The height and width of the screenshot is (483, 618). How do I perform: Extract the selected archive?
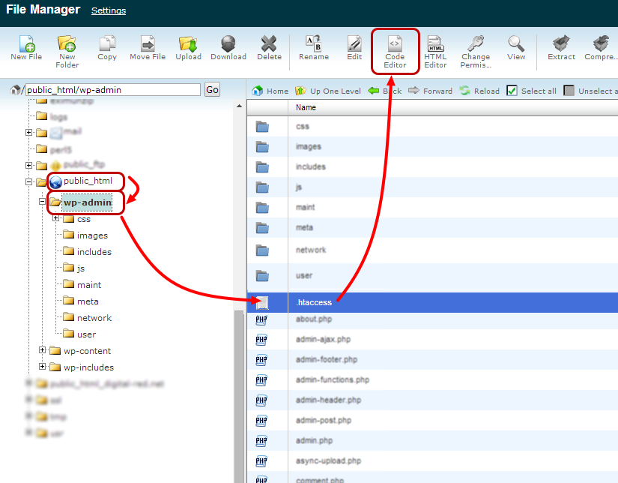coord(562,48)
